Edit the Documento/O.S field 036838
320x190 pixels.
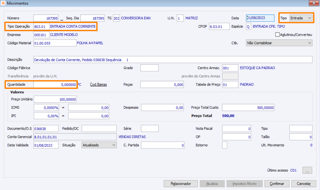[46, 128]
